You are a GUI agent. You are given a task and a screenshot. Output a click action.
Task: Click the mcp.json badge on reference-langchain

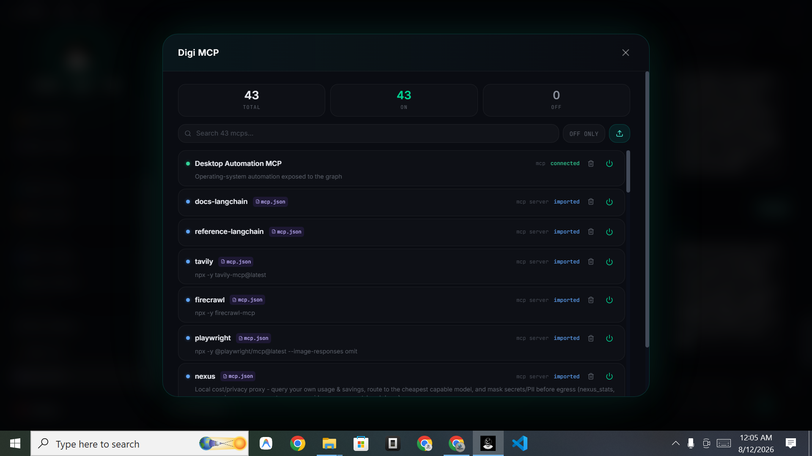point(286,232)
